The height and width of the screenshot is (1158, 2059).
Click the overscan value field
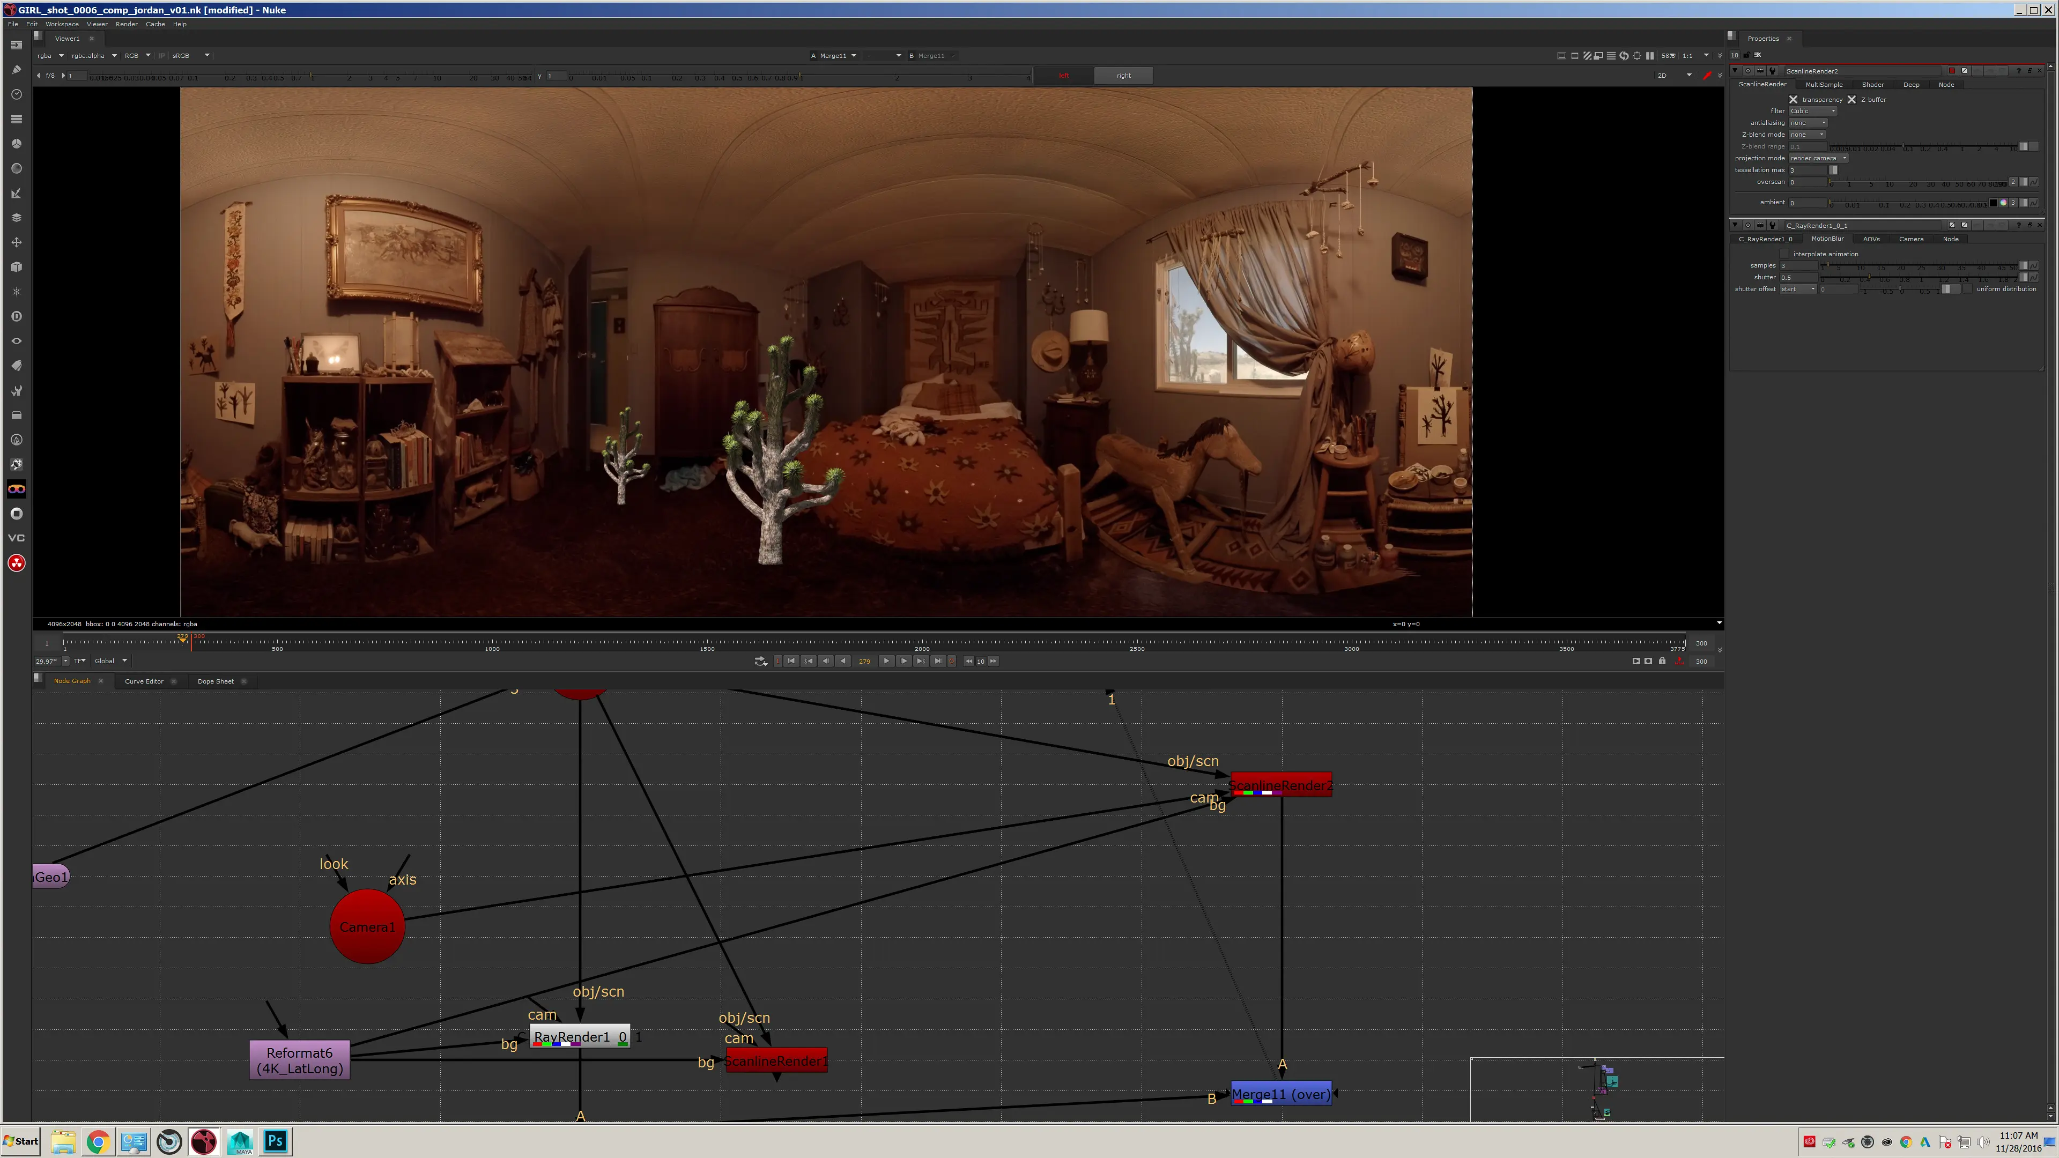tap(1808, 182)
